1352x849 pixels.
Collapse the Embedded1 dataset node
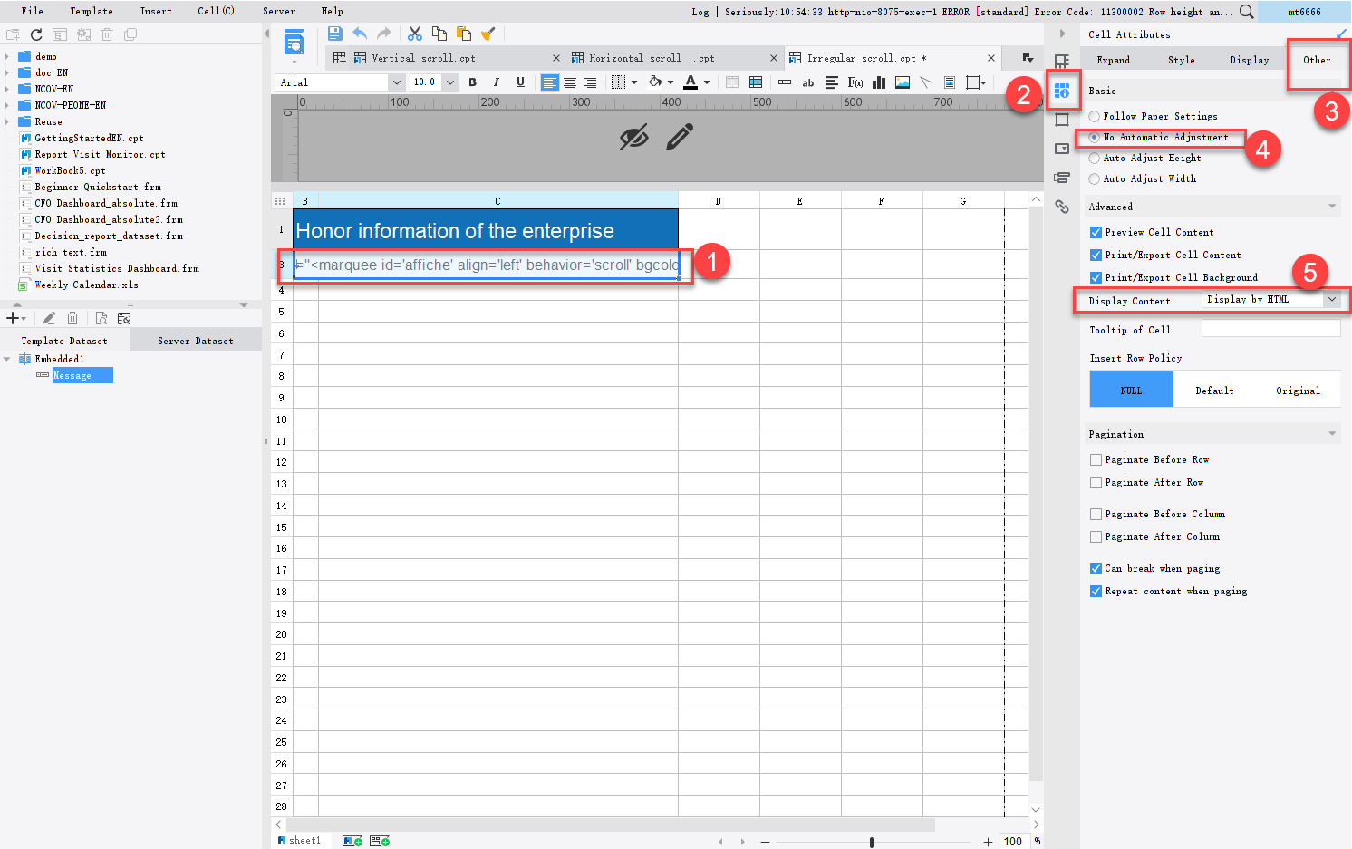7,359
